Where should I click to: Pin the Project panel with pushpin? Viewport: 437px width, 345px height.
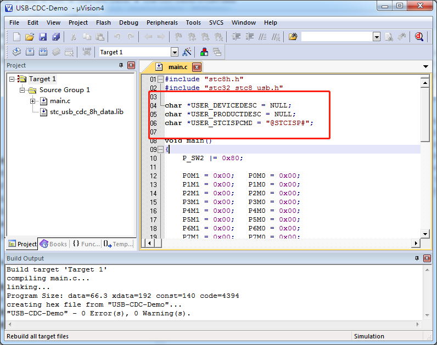tap(121, 65)
